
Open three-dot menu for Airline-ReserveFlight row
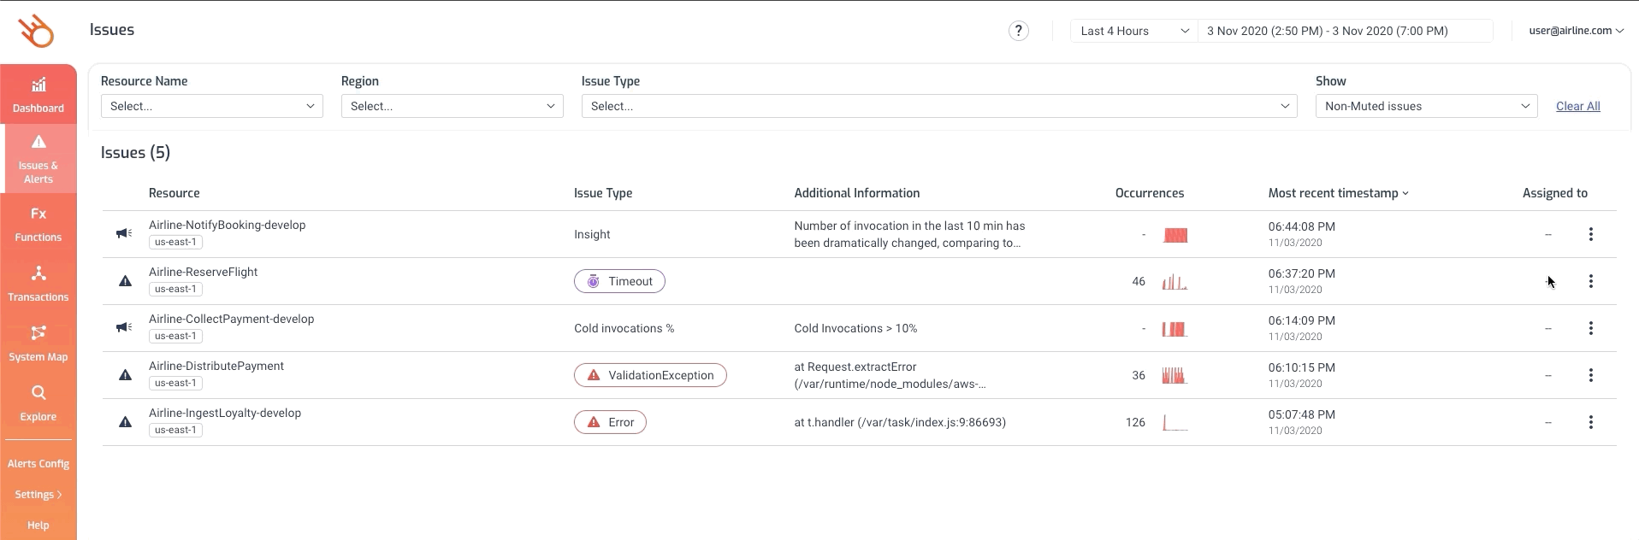point(1591,281)
